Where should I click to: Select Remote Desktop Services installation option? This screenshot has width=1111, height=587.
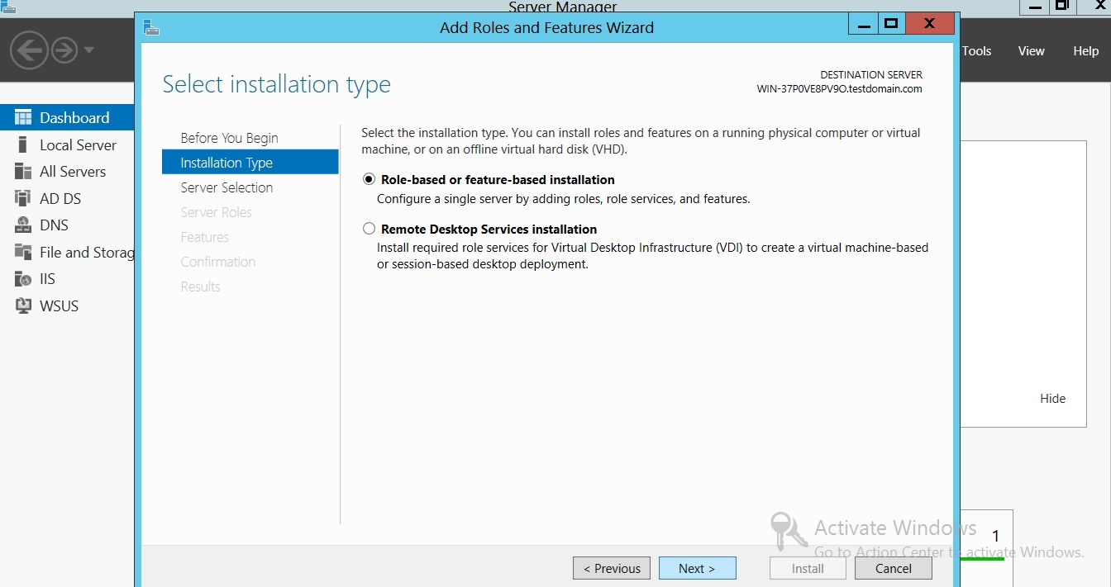[370, 229]
